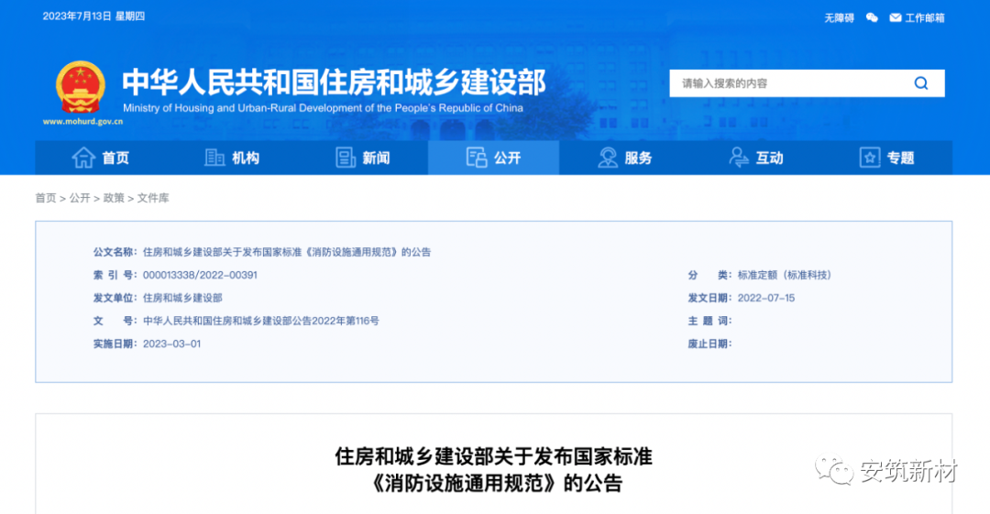Open the 机构 navigation tab

232,158
